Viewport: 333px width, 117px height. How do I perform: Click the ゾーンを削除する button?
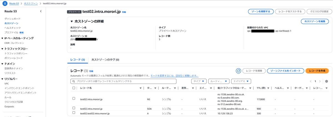[x=261, y=12]
